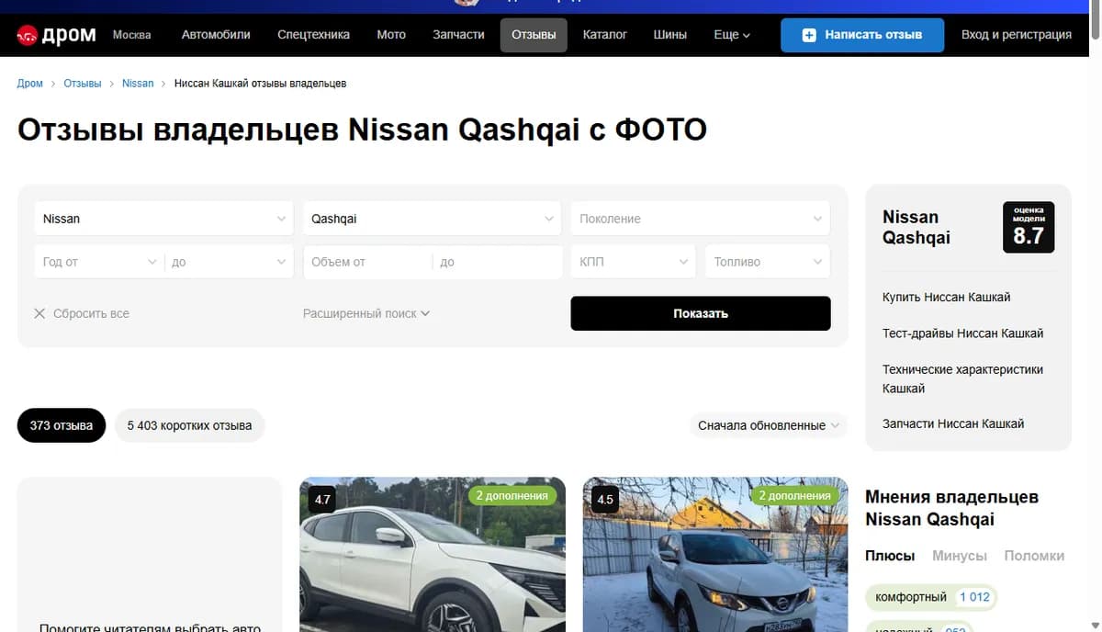Image resolution: width=1102 pixels, height=632 pixels.
Task: Click the 4.7 rating badge on first car photo
Action: click(x=322, y=501)
